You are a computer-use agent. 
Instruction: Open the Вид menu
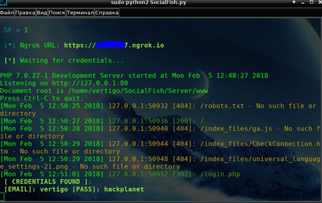point(42,13)
